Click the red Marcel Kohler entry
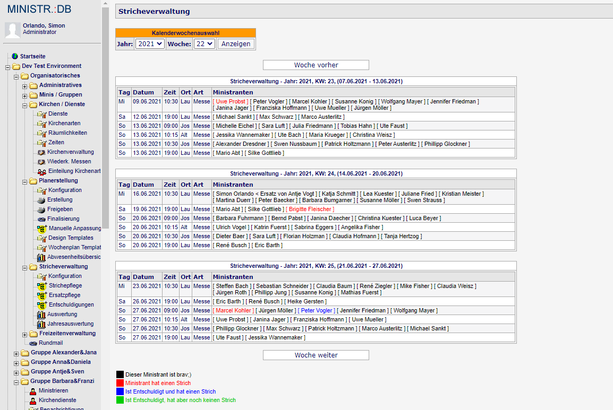This screenshot has height=410, width=613. pos(233,310)
